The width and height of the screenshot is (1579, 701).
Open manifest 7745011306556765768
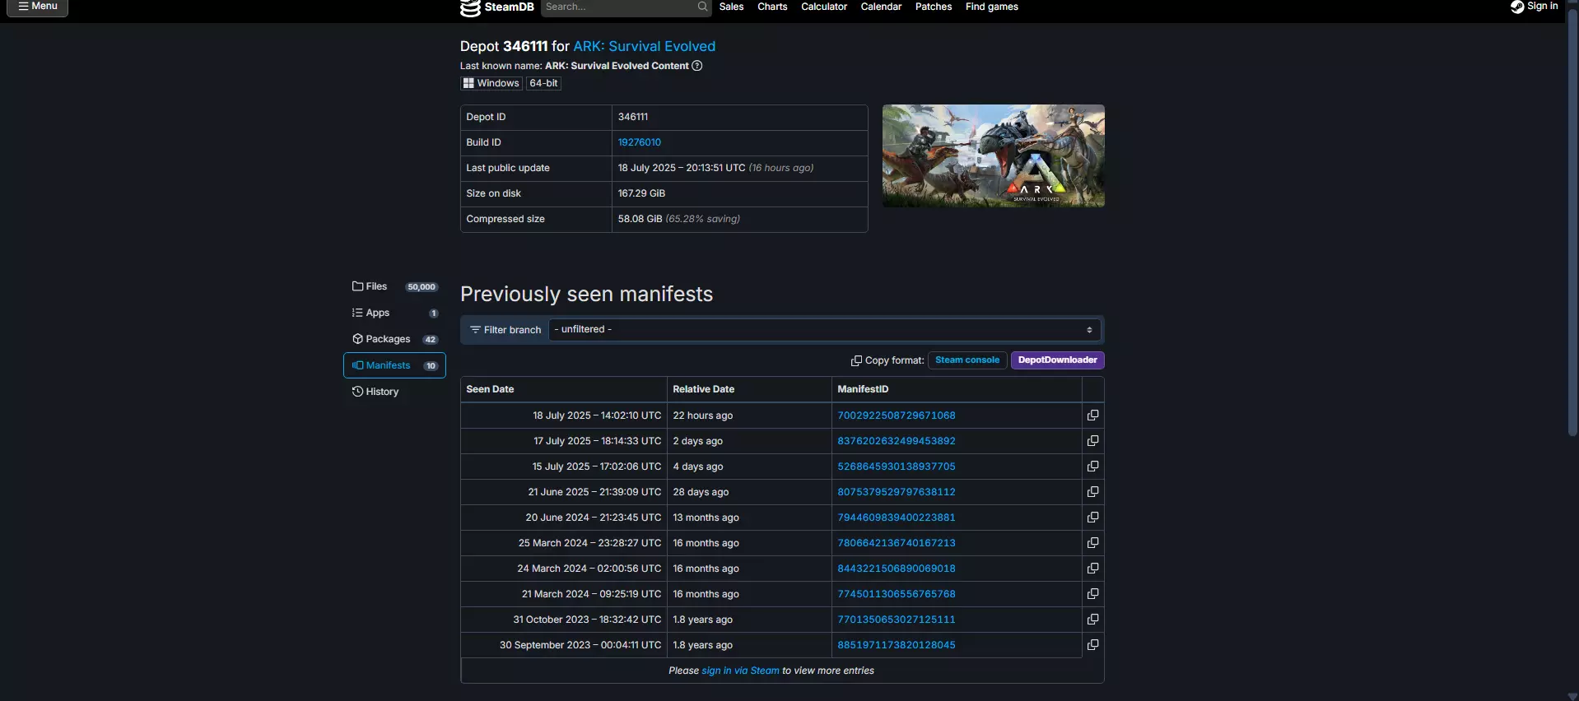897,594
